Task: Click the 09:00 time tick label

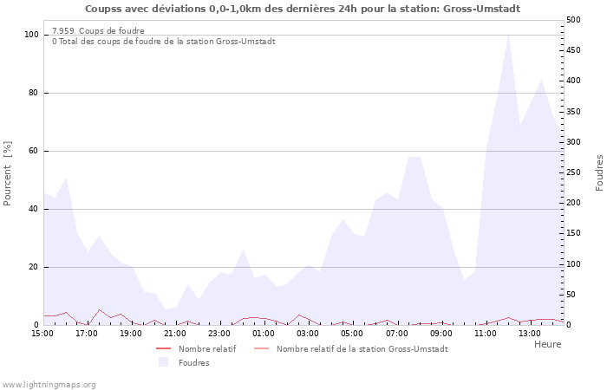Action: [x=441, y=334]
